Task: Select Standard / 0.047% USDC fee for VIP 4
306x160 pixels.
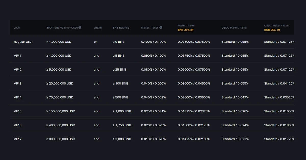Action: (x=235, y=98)
